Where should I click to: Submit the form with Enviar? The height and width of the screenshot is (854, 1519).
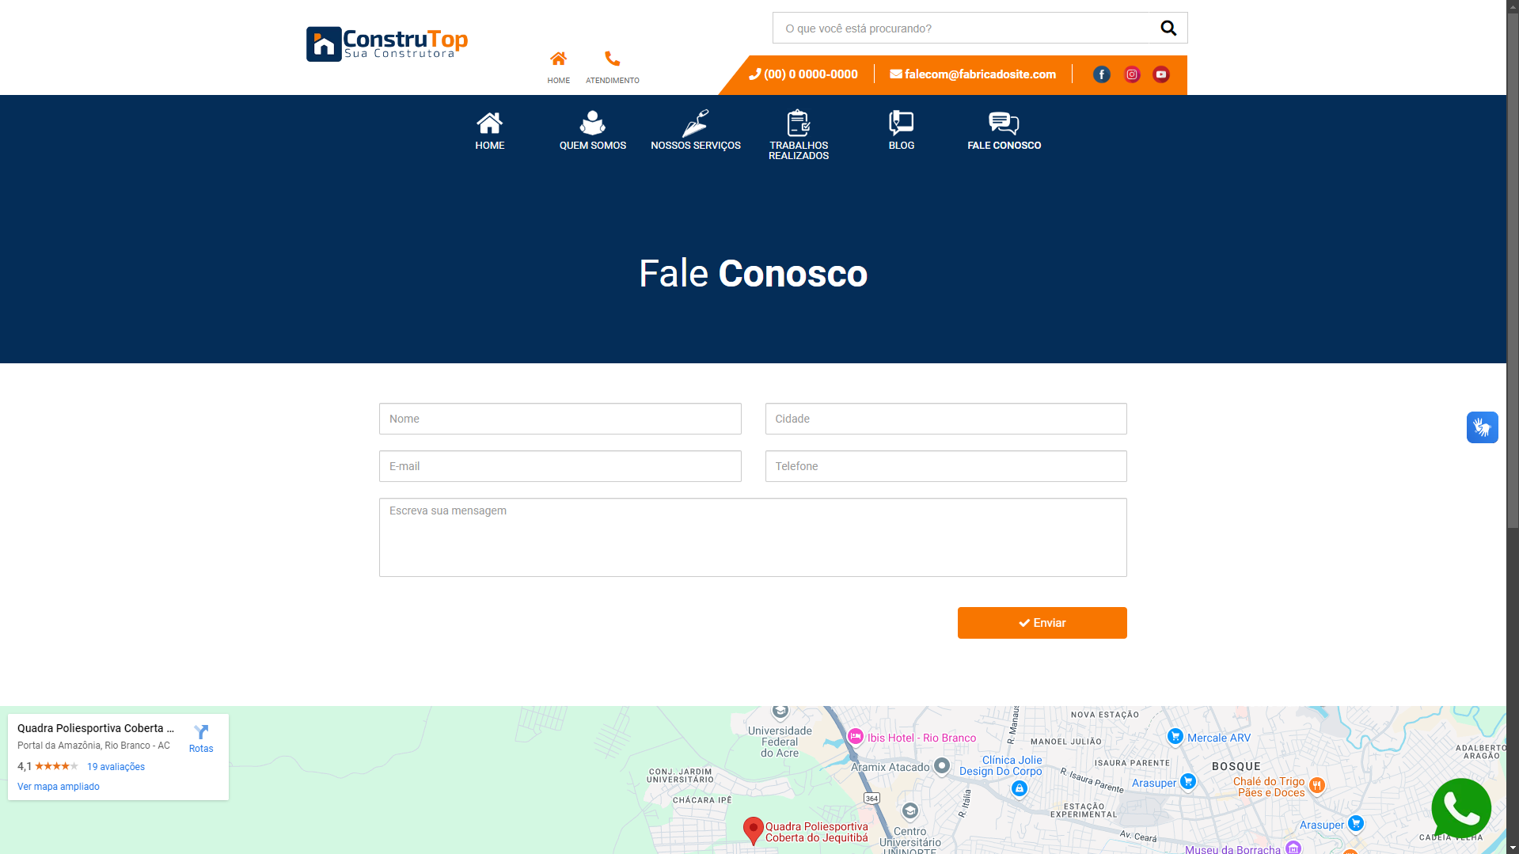[x=1042, y=623]
